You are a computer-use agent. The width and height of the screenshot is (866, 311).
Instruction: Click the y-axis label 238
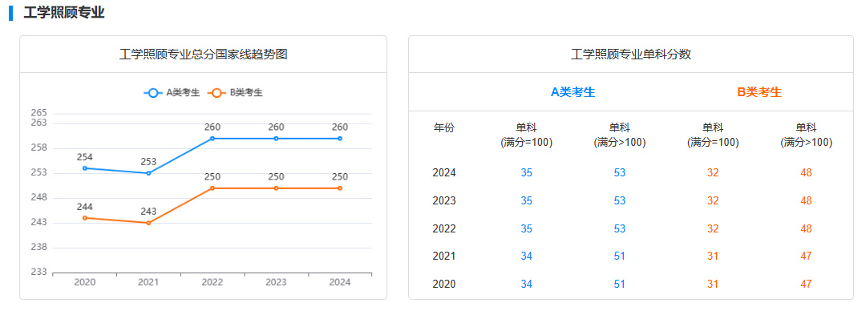38,247
